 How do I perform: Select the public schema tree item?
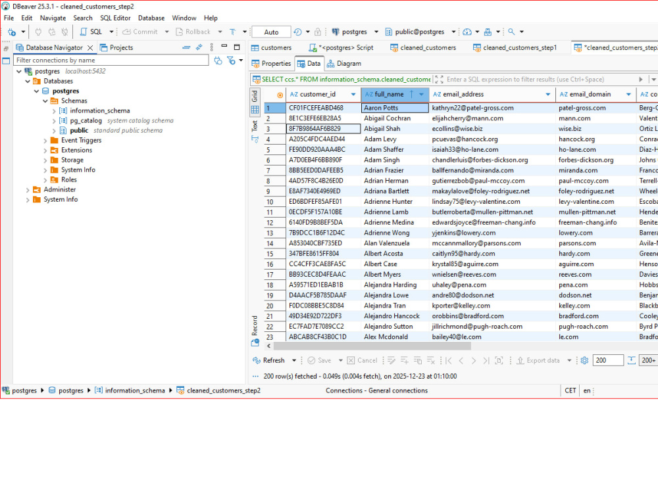click(79, 131)
